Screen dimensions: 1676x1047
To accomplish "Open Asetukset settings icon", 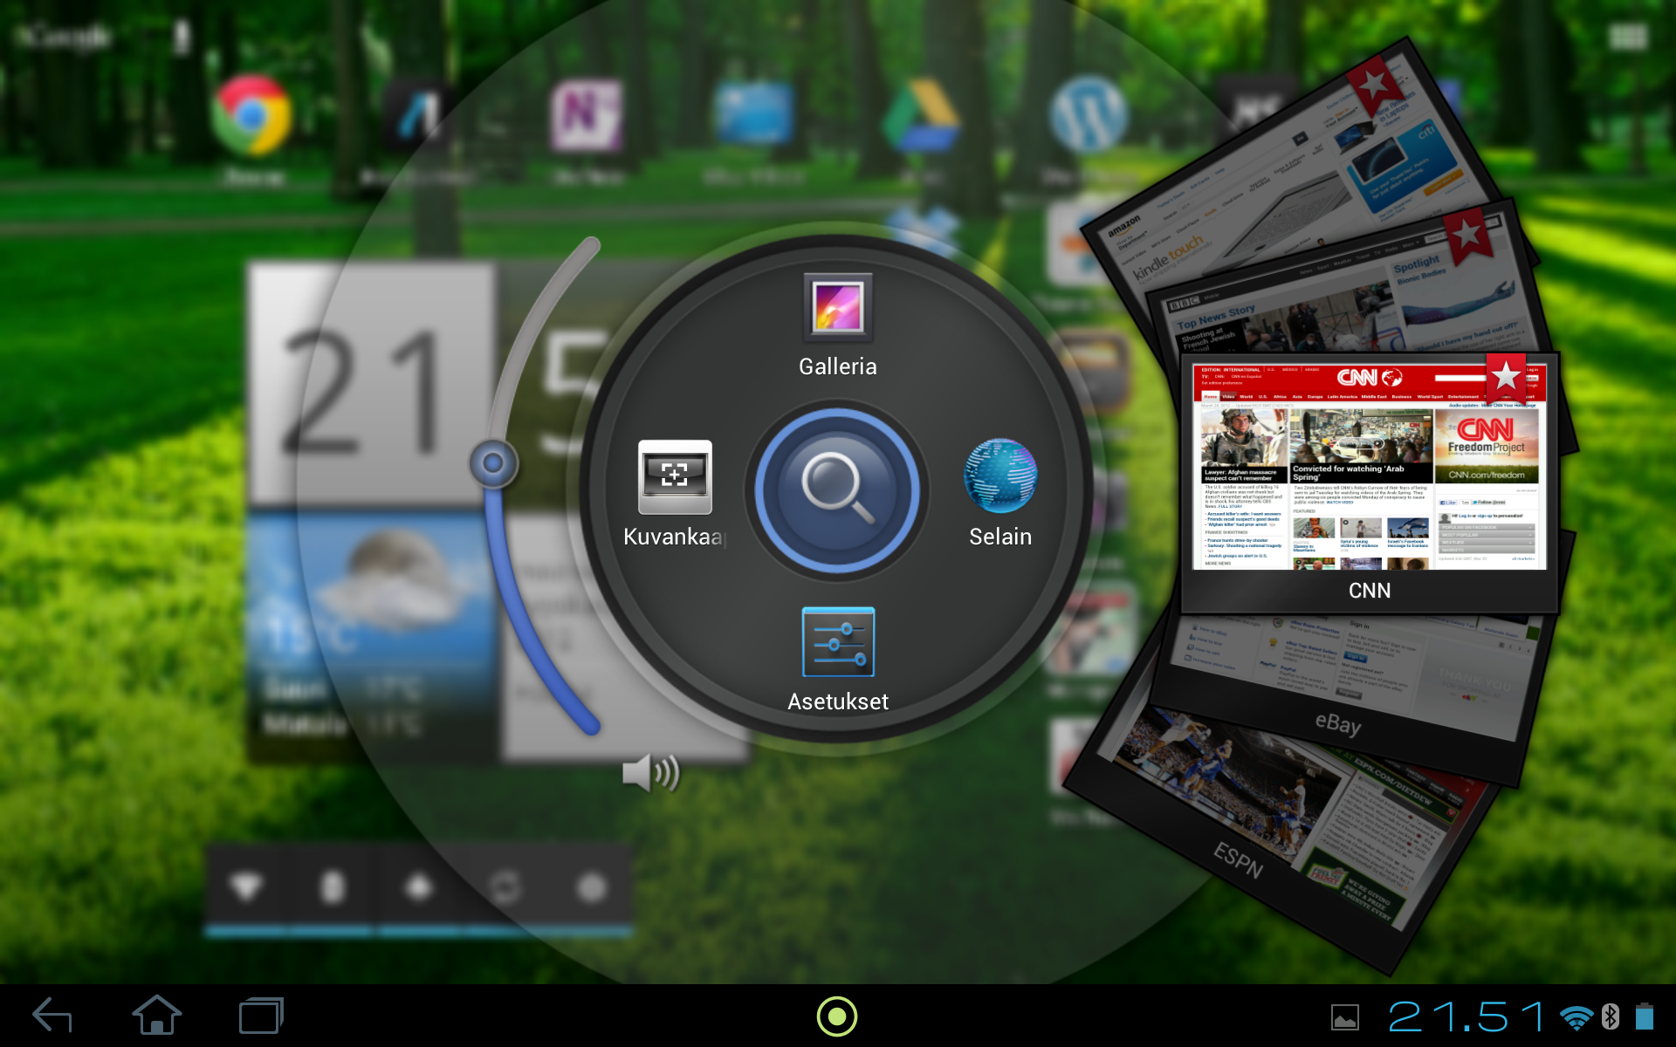I will pyautogui.click(x=838, y=642).
